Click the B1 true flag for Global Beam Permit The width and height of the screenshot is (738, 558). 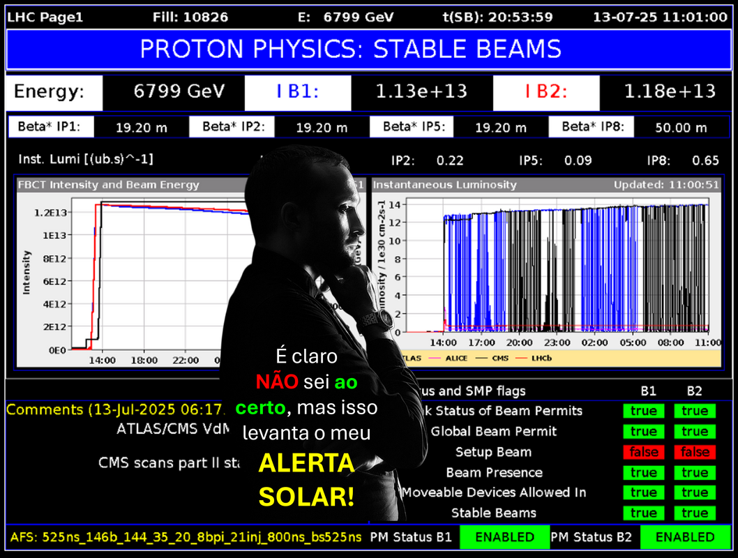pos(643,432)
